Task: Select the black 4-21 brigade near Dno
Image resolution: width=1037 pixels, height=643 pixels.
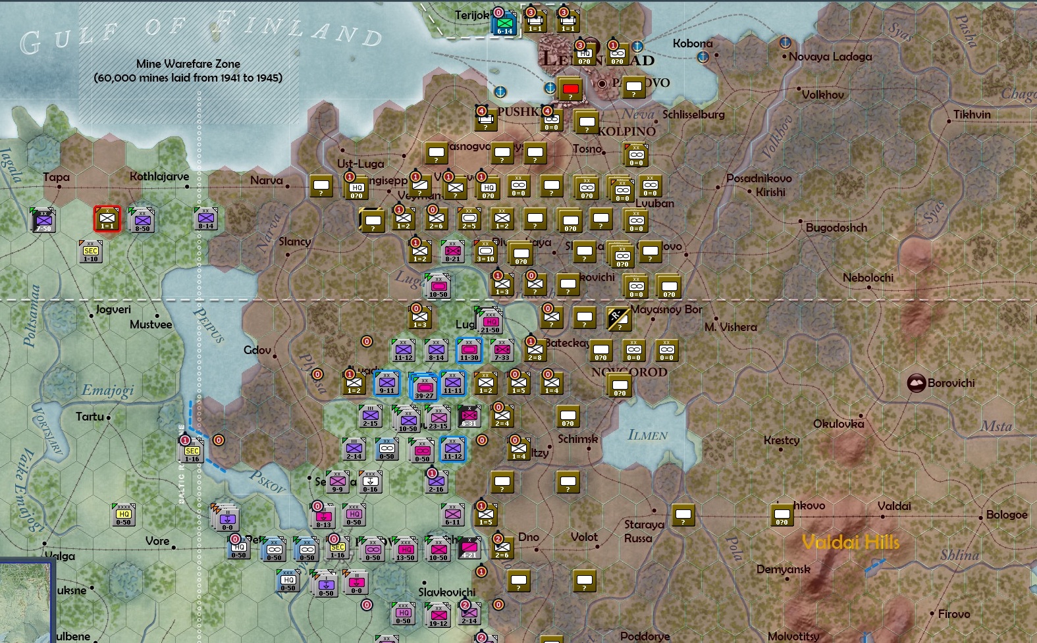Action: pyautogui.click(x=469, y=548)
